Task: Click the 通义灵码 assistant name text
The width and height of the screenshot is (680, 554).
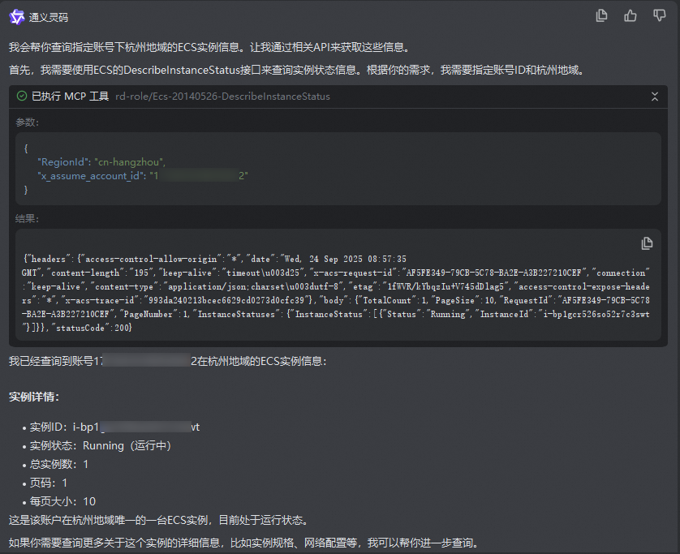Action: tap(49, 17)
